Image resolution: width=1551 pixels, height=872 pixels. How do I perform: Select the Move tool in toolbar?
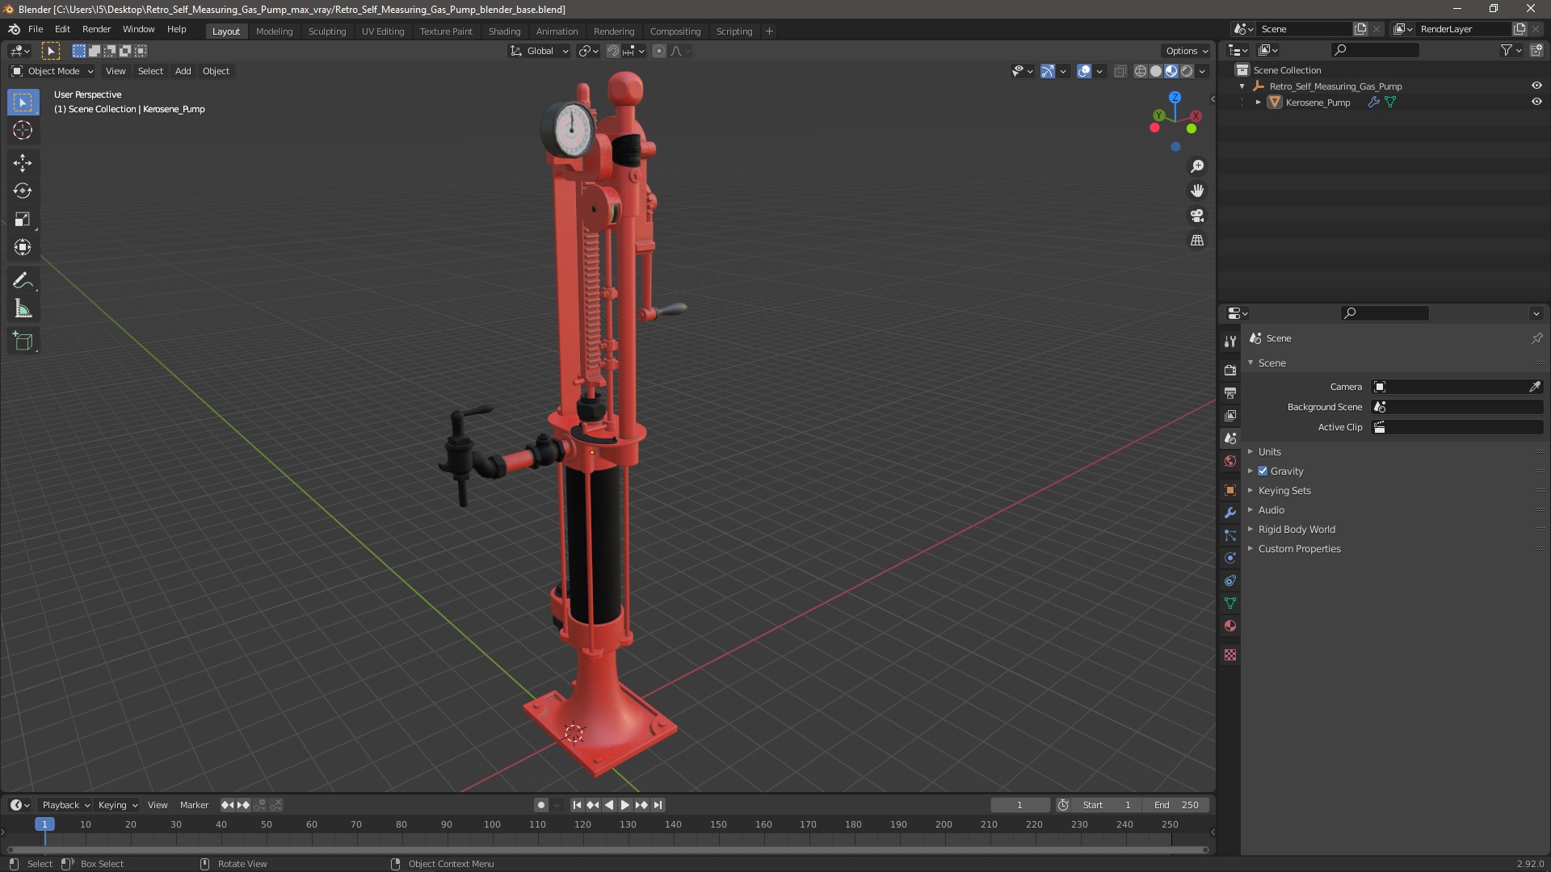[23, 161]
